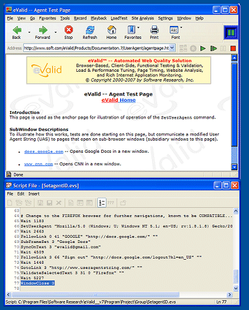Click the ??? toolbar button in Script File
Viewport: 249px width, 310px height.
tap(110, 202)
